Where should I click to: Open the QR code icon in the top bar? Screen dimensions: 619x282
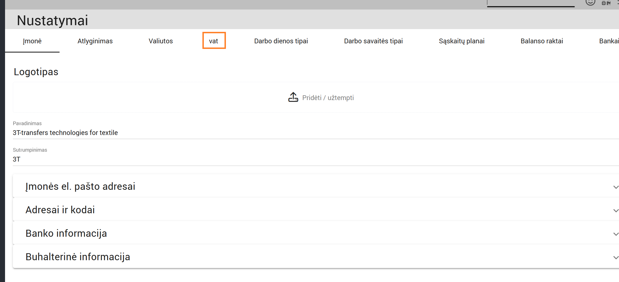tap(606, 3)
